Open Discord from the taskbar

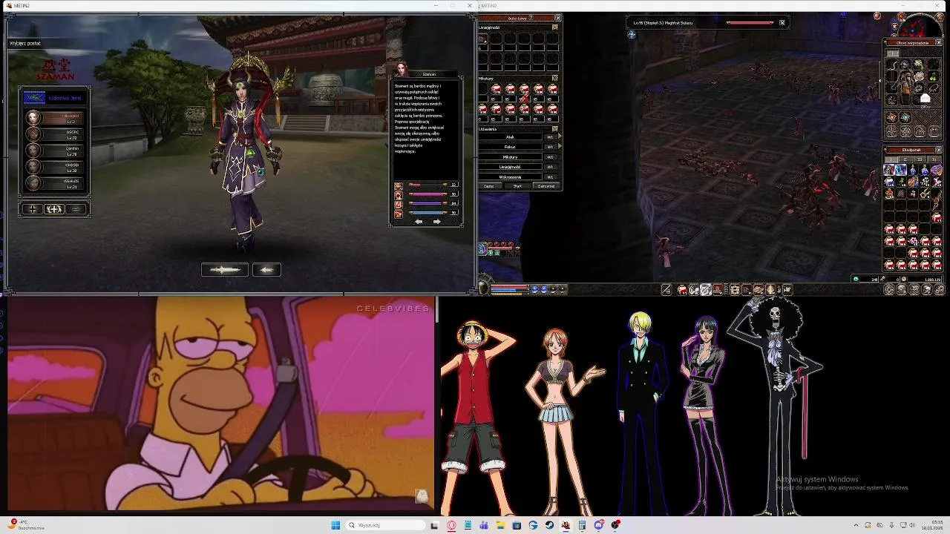pos(599,525)
